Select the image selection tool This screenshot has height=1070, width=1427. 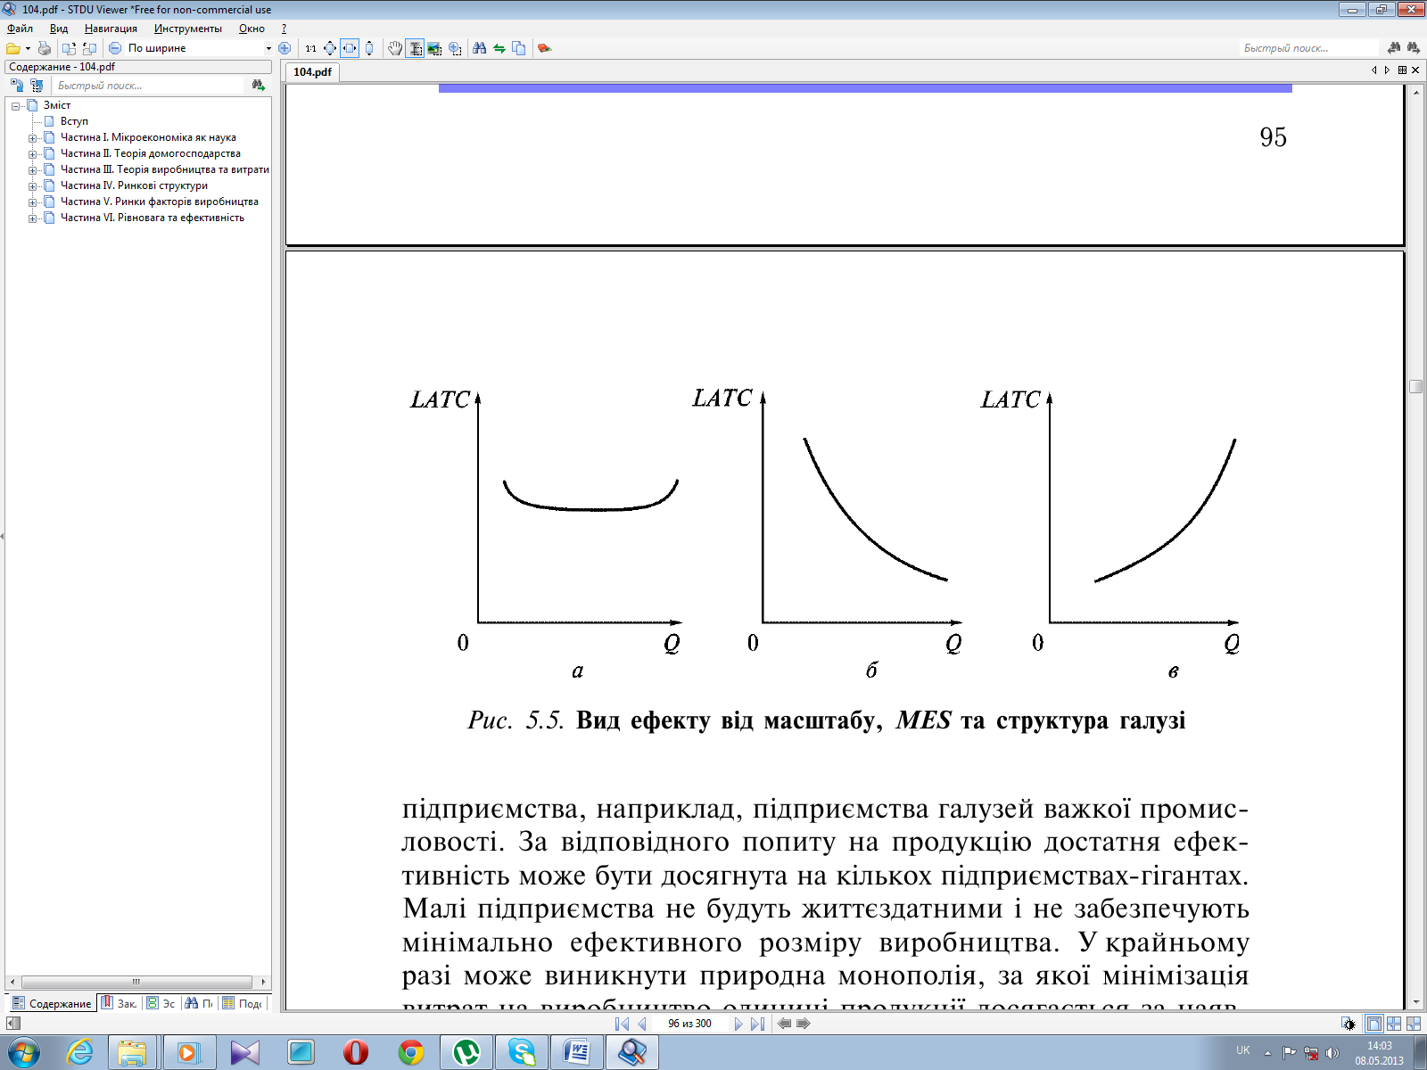[x=434, y=48]
